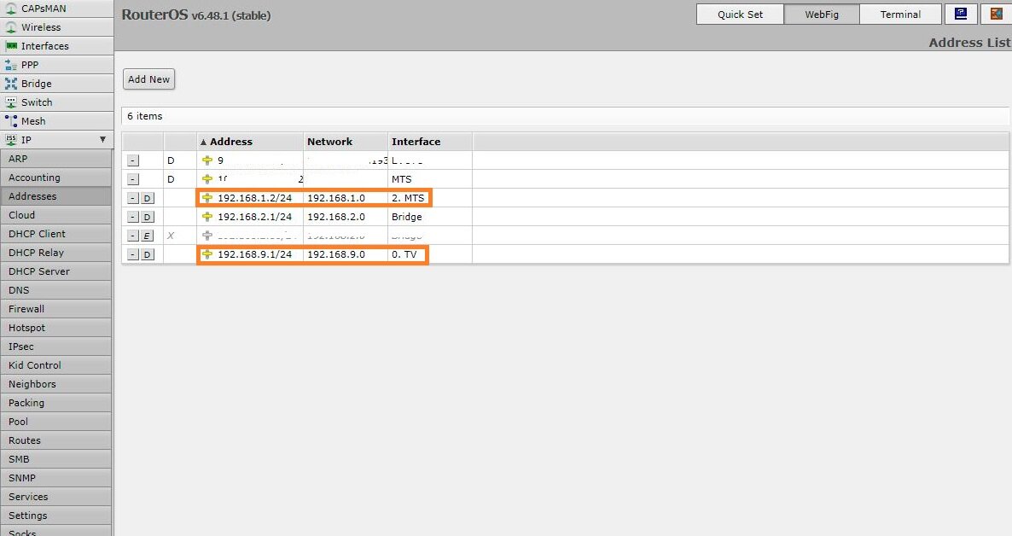
Task: Open Hotspot page
Action: [x=56, y=327]
